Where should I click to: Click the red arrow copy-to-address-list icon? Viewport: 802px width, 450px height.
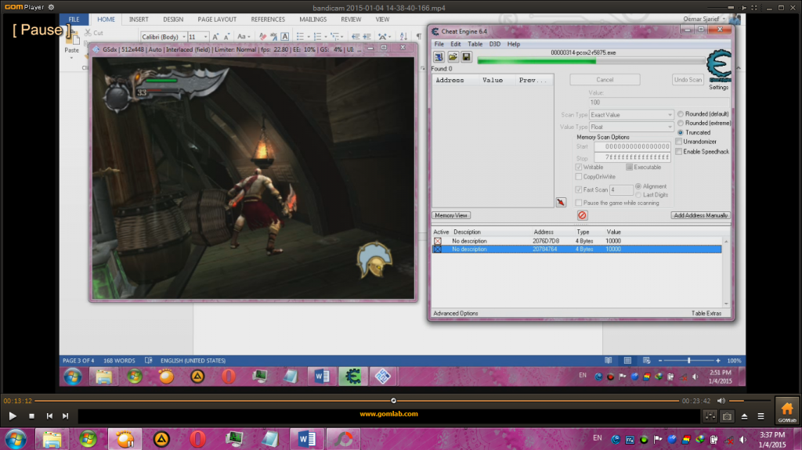coord(561,203)
